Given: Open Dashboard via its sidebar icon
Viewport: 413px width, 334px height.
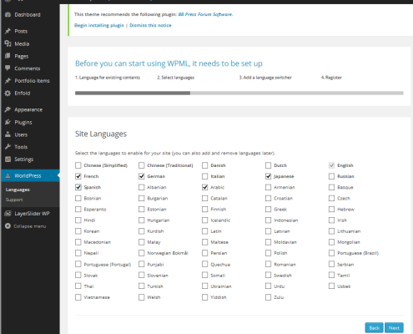Looking at the screenshot, I should 8,14.
